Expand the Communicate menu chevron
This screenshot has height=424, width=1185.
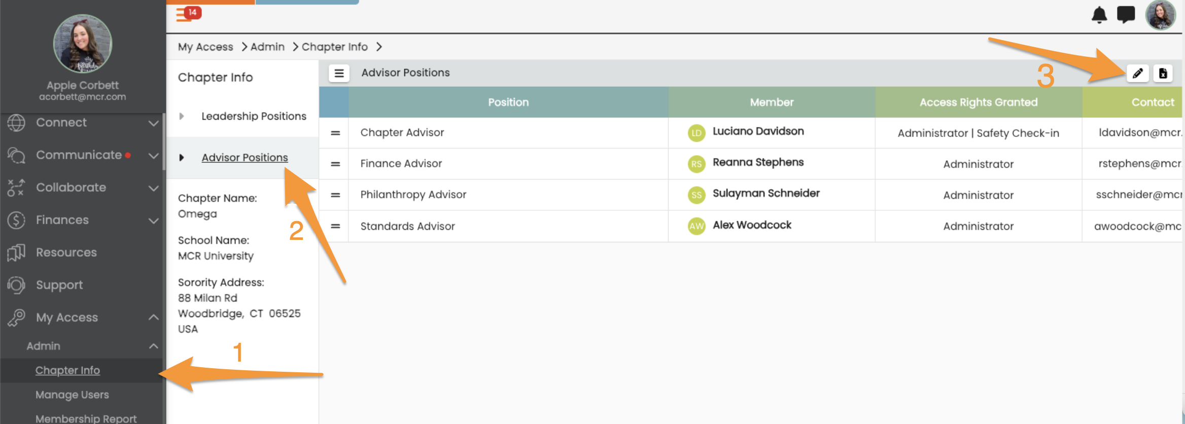tap(153, 156)
